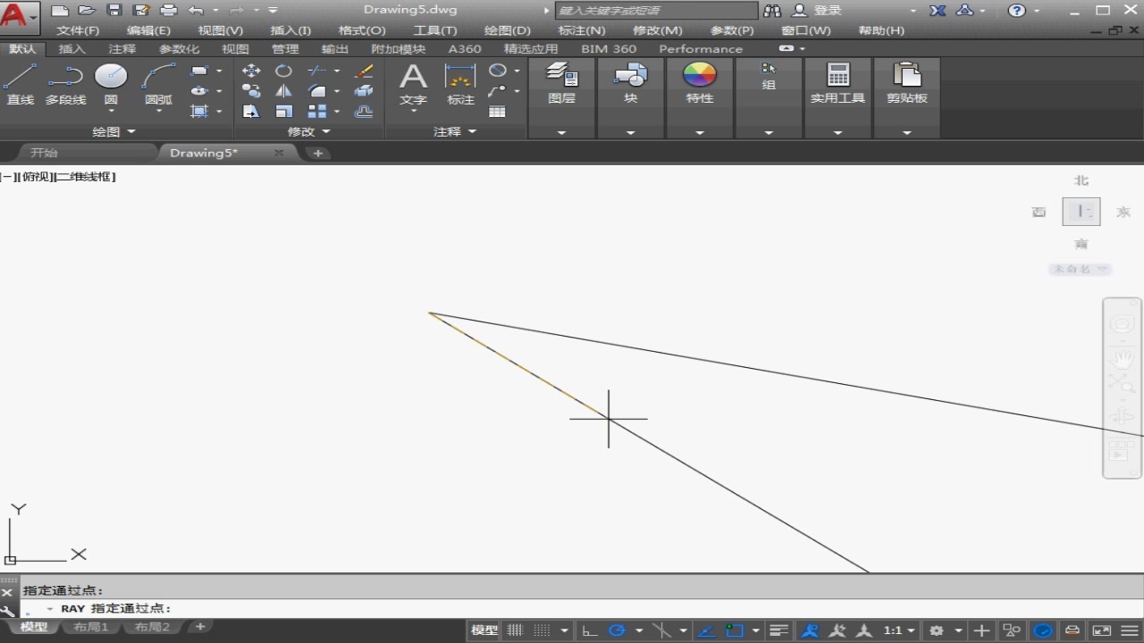Open the 格式(O) menu

[362, 30]
